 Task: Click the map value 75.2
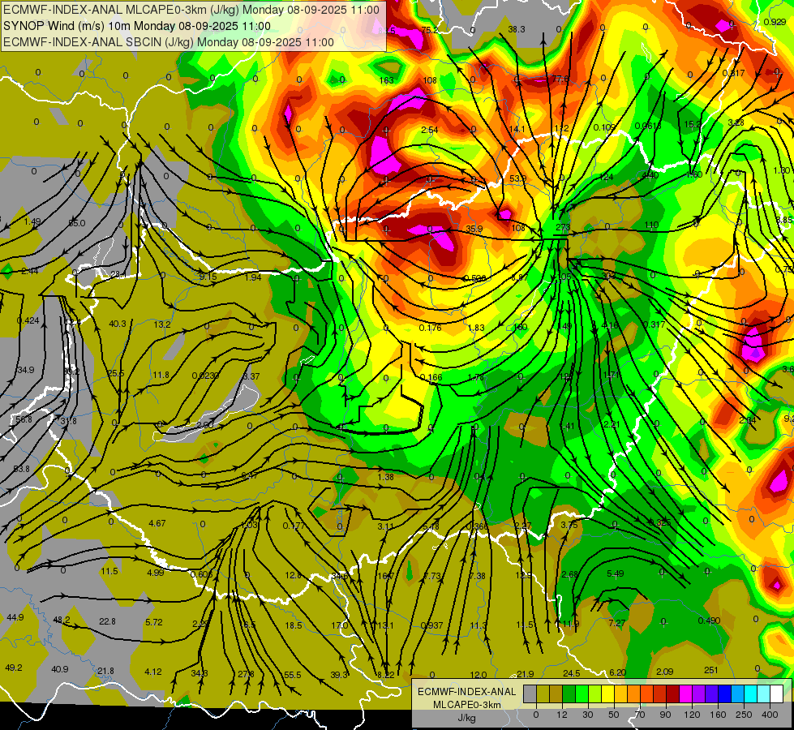(x=429, y=30)
